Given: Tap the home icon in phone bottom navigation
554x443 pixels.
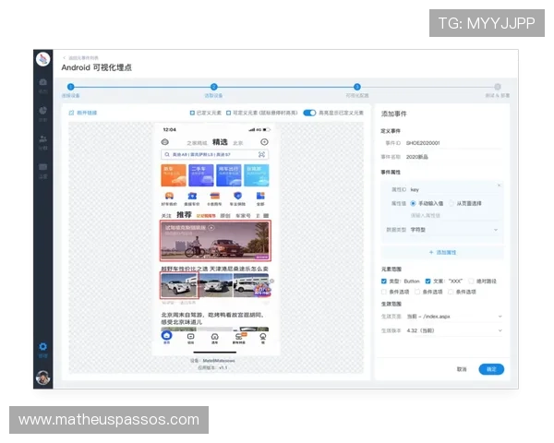Looking at the screenshot, I should coord(166,337).
